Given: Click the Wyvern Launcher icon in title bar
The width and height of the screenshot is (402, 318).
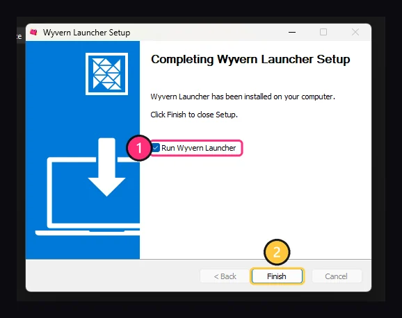Looking at the screenshot, I should pyautogui.click(x=33, y=32).
